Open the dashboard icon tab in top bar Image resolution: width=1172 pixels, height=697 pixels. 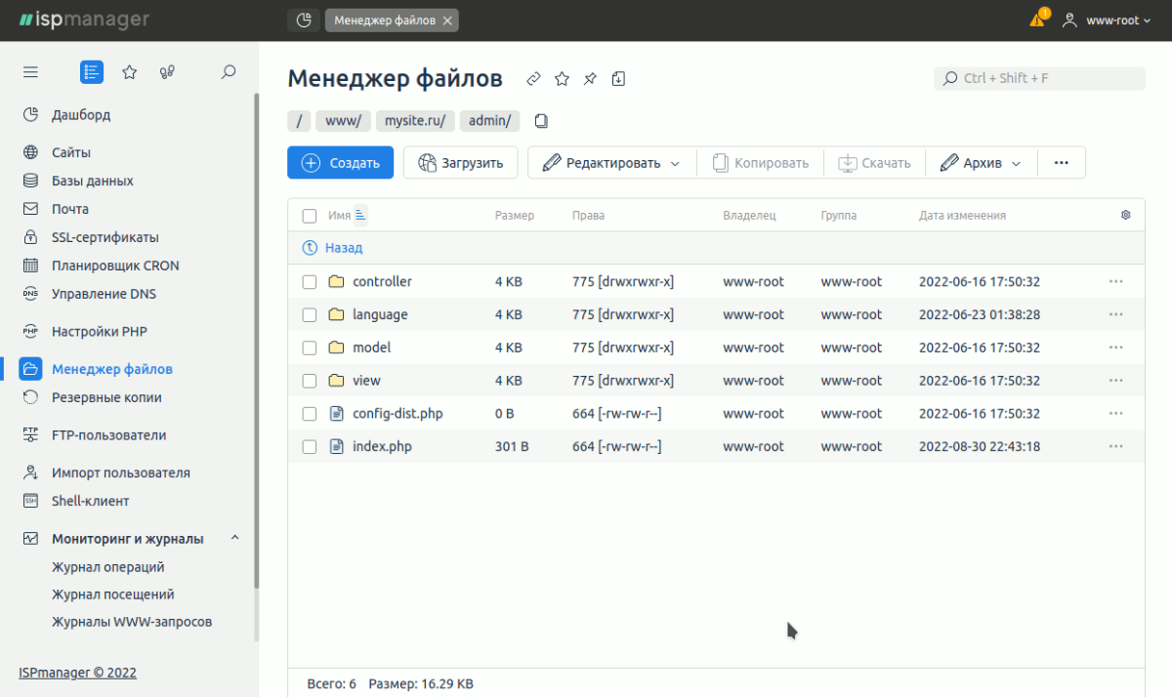point(304,20)
